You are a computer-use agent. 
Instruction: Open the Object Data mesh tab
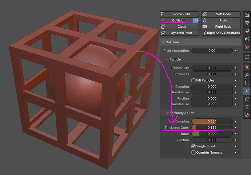247,107
